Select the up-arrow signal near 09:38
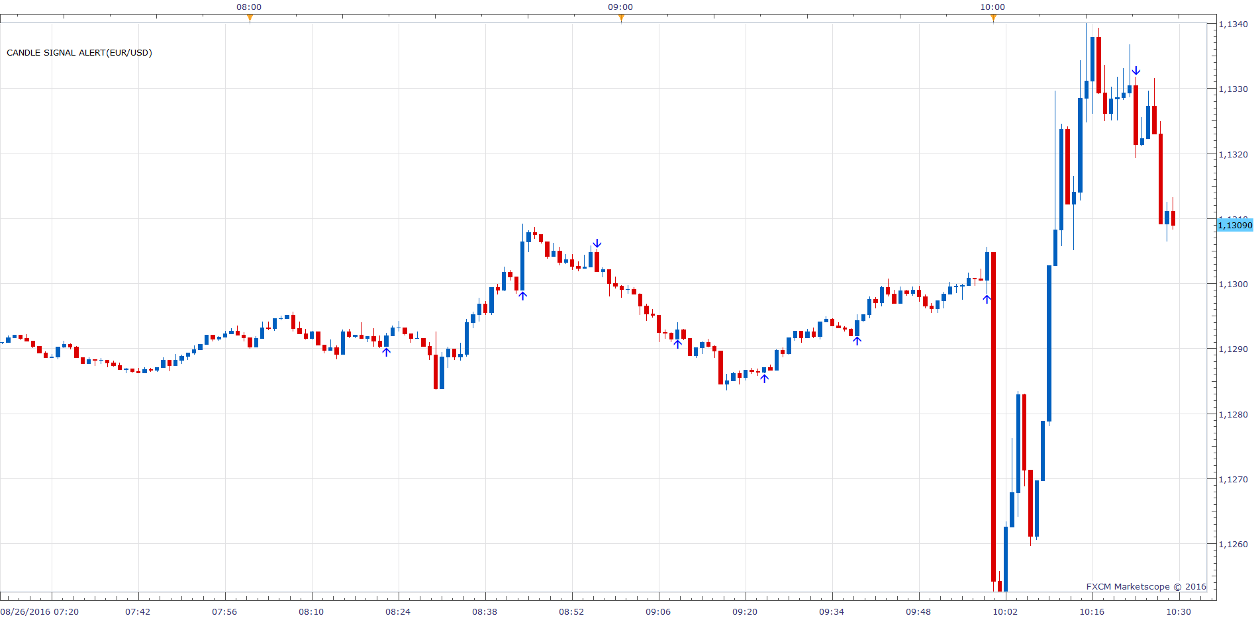This screenshot has width=1260, height=620. point(857,341)
